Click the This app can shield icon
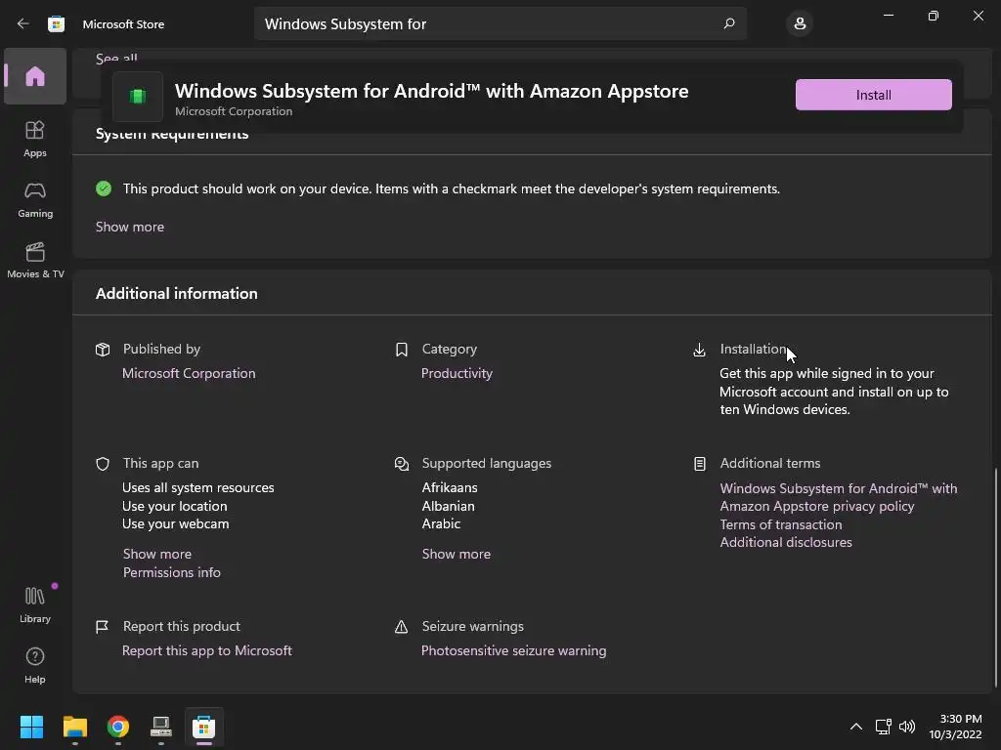 point(103,464)
